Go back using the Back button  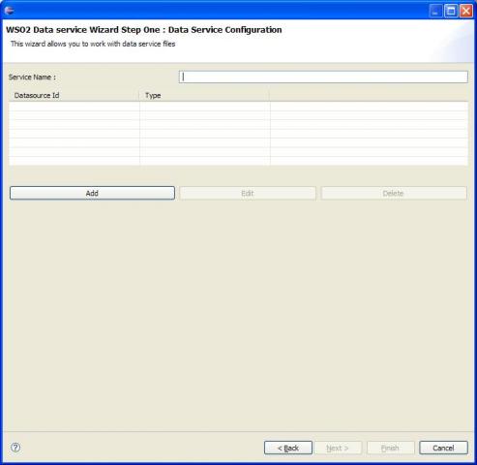[288, 448]
